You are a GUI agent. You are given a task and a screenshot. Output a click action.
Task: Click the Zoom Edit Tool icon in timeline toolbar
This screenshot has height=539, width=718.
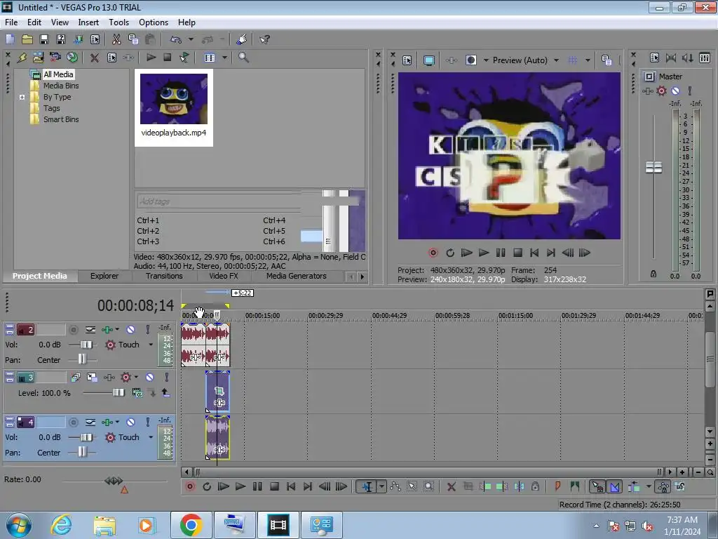pos(428,486)
